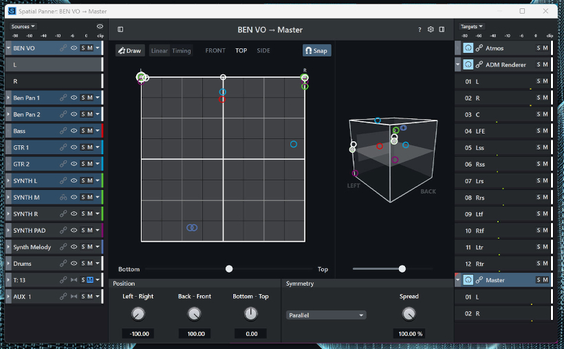The height and width of the screenshot is (349, 564).
Task: Click link icon on Bass source
Action: point(63,131)
